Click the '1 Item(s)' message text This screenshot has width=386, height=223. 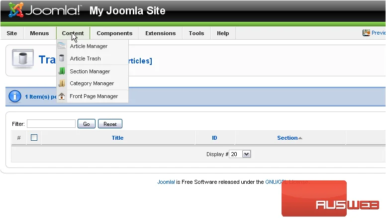[x=41, y=97]
